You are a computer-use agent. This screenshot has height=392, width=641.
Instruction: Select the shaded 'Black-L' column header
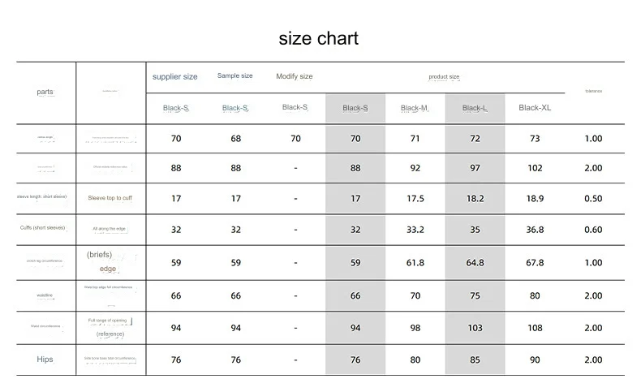click(x=475, y=108)
